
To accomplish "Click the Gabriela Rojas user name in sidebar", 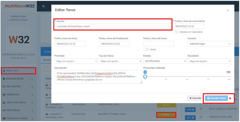I will 18,16.
